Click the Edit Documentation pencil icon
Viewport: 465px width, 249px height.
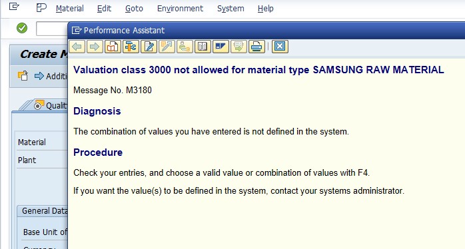click(x=149, y=47)
